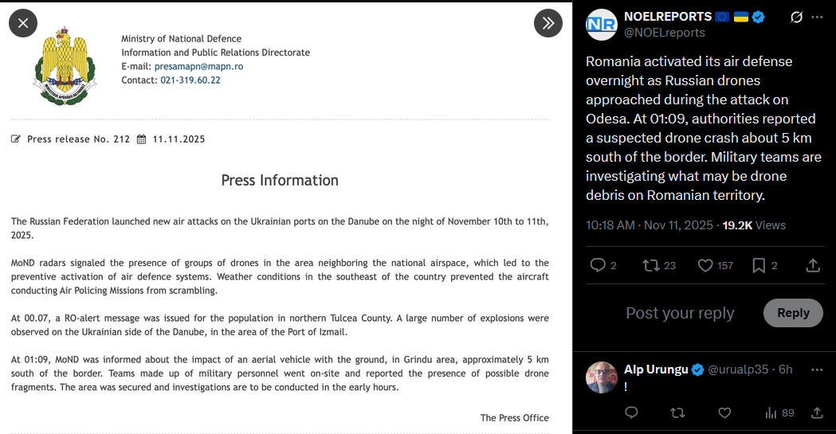Image resolution: width=836 pixels, height=434 pixels.
Task: Click the 11.11.2025 date text
Action: click(179, 139)
